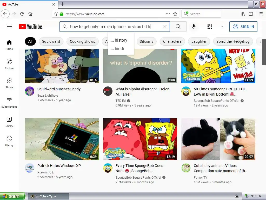Image resolution: width=266 pixels, height=200 pixels.
Task: Open the YouTube hamburger guide menu
Action: (x=9, y=27)
